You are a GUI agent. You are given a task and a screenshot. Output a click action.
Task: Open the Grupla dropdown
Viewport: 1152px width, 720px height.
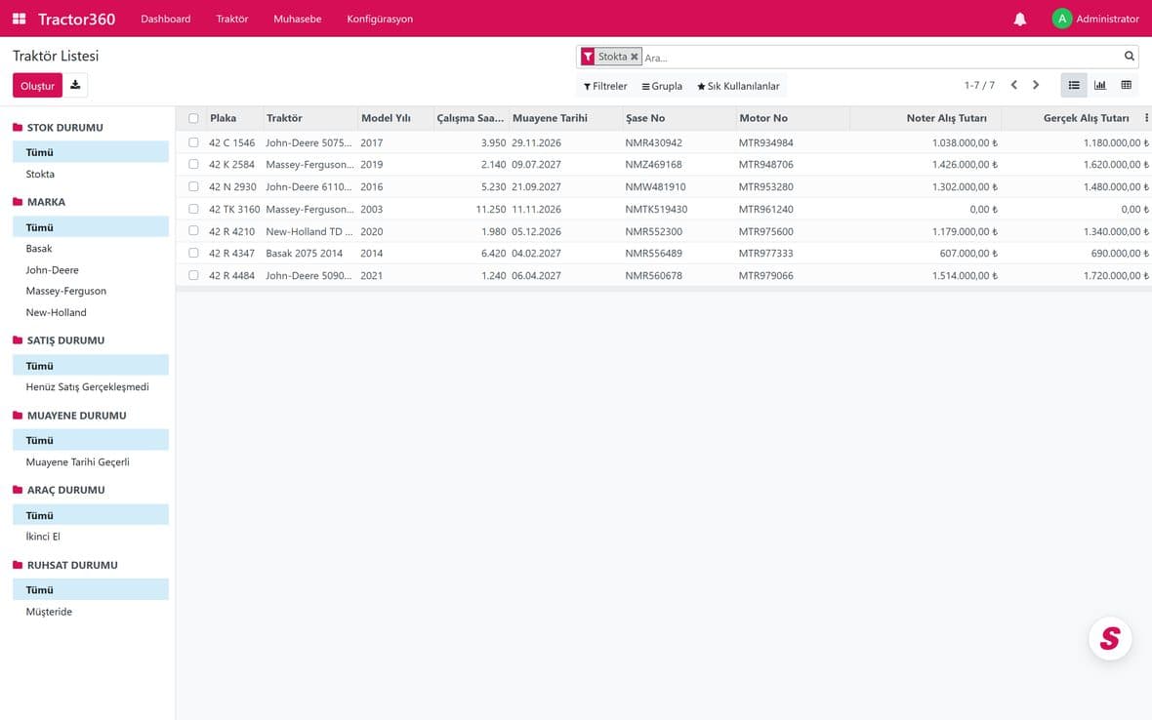(662, 86)
